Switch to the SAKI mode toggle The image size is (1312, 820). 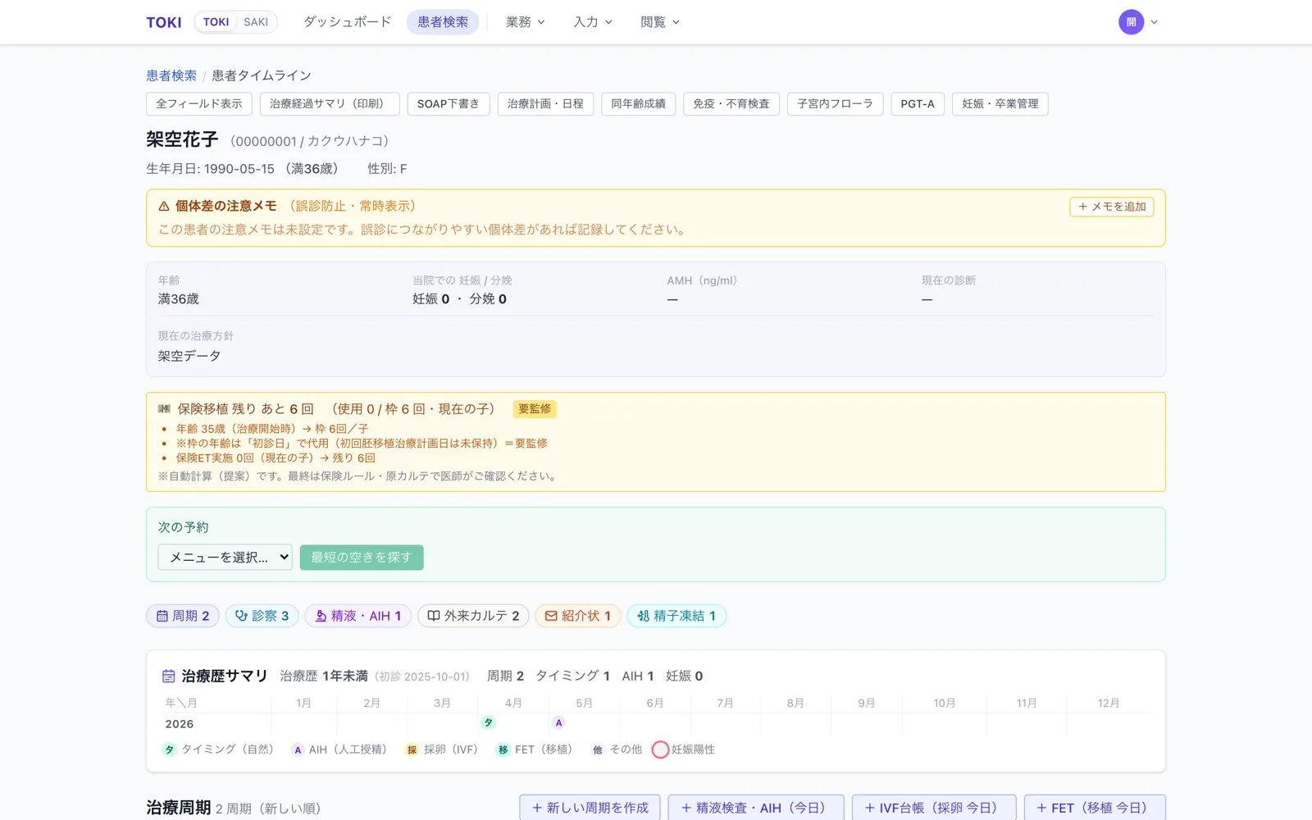(x=256, y=22)
